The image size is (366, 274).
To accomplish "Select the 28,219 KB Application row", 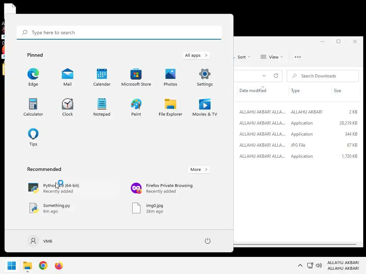I will click(x=298, y=123).
